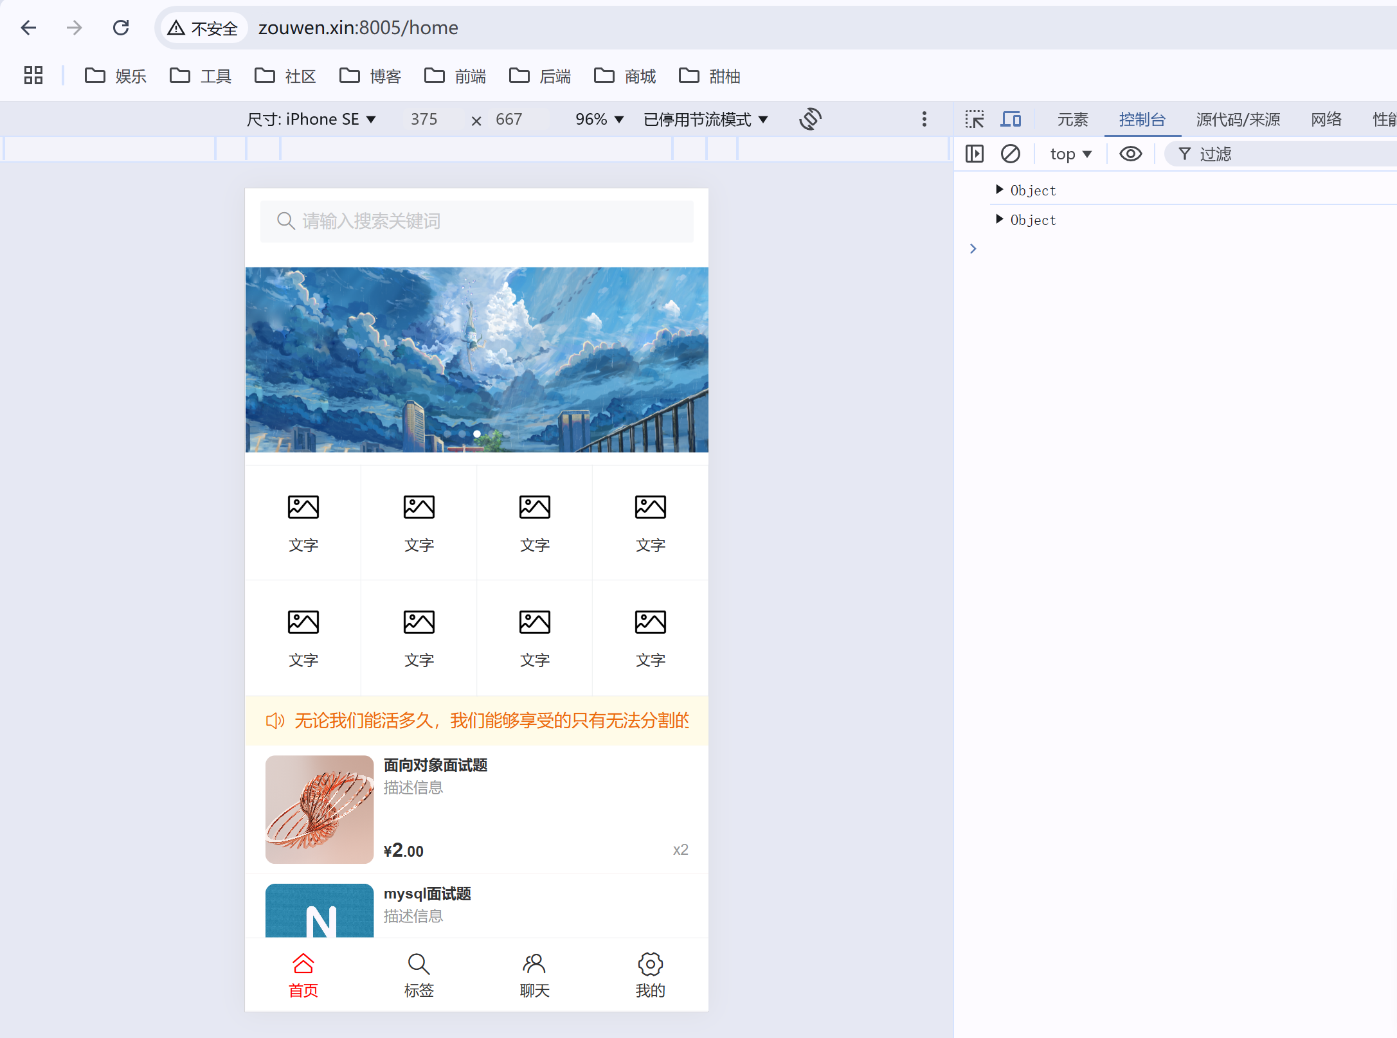
Task: Switch to the 控制台 DevTools tab
Action: (x=1142, y=120)
